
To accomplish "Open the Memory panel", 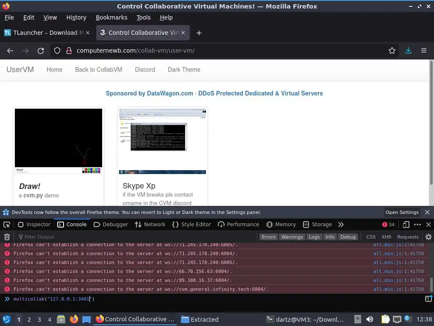I will tap(281, 225).
